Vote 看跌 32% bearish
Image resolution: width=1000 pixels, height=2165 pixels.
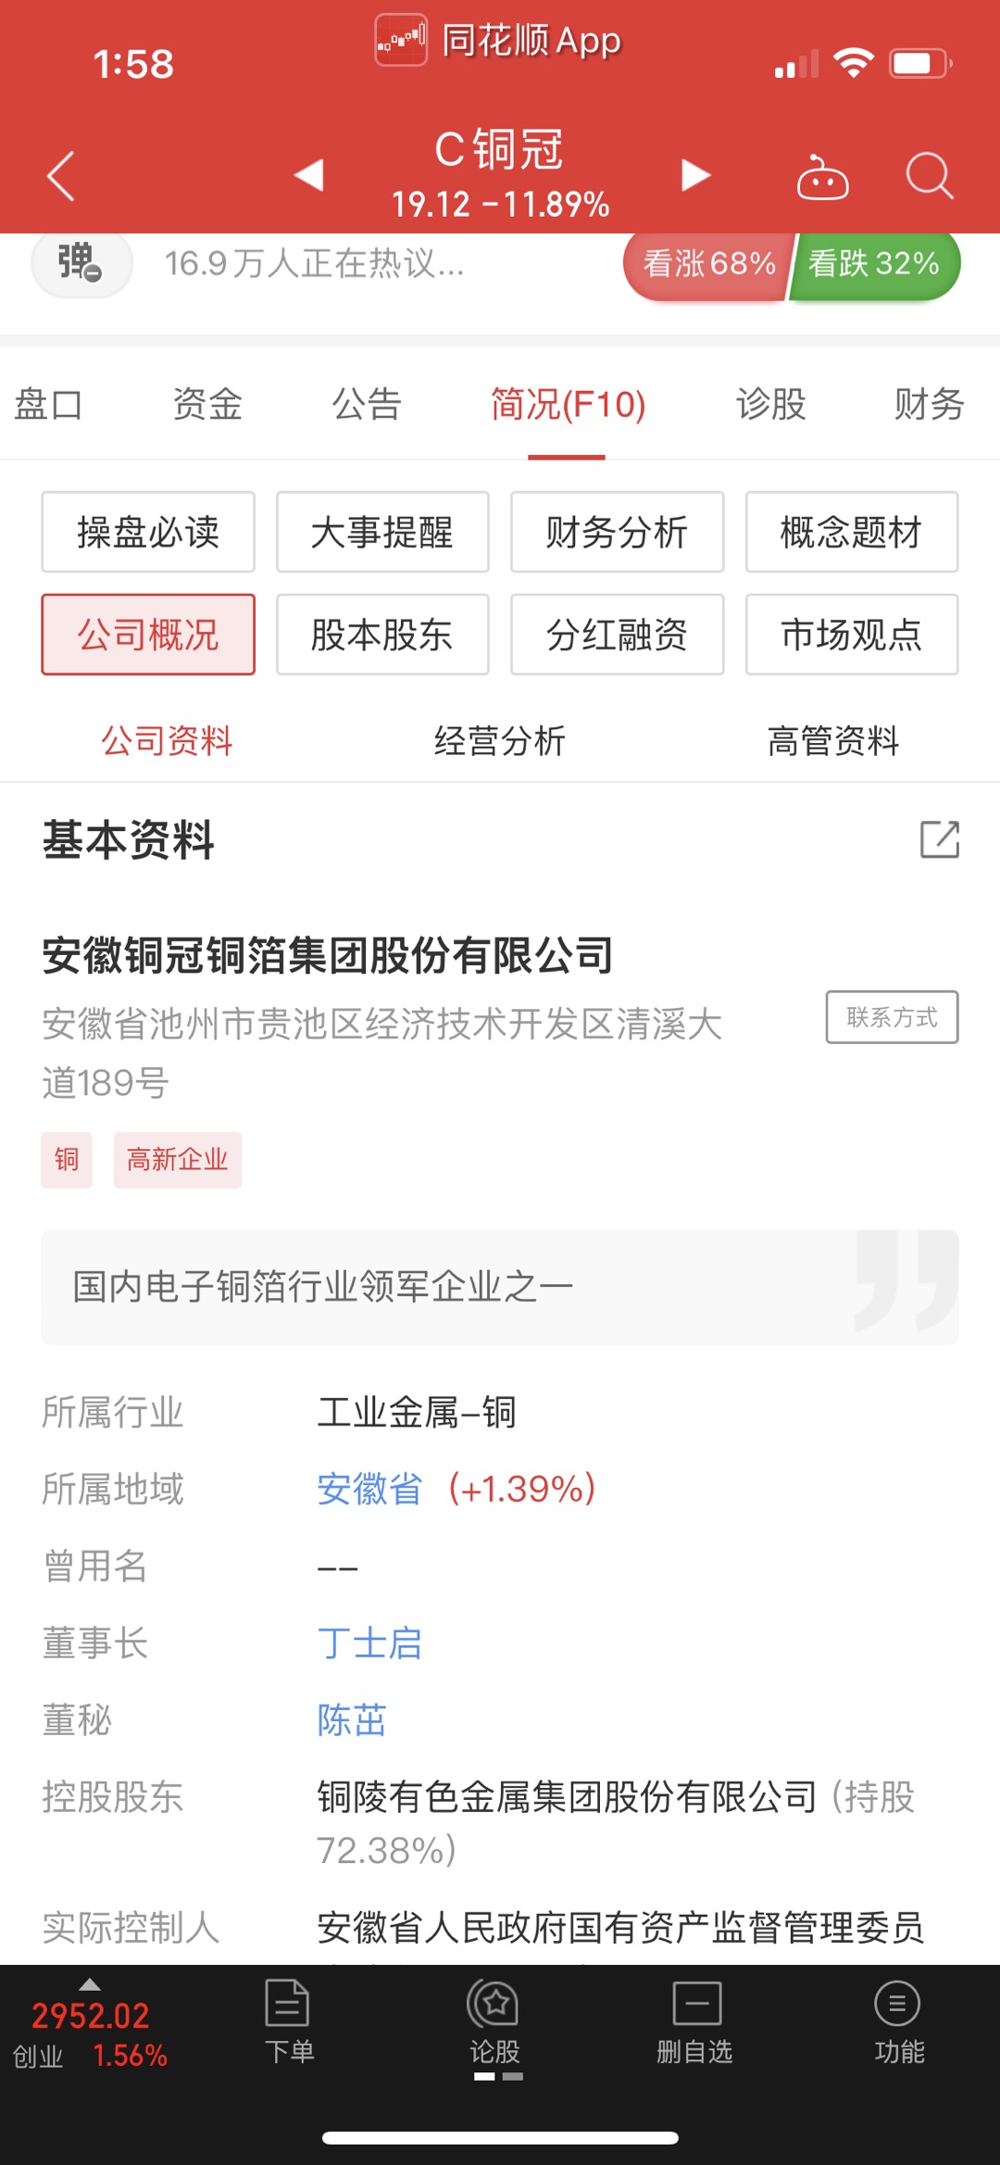click(x=874, y=264)
